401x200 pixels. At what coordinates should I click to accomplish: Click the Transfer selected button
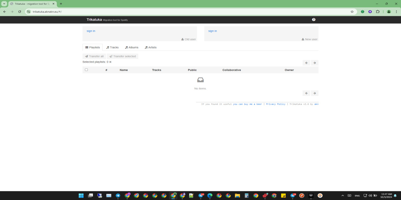[123, 56]
